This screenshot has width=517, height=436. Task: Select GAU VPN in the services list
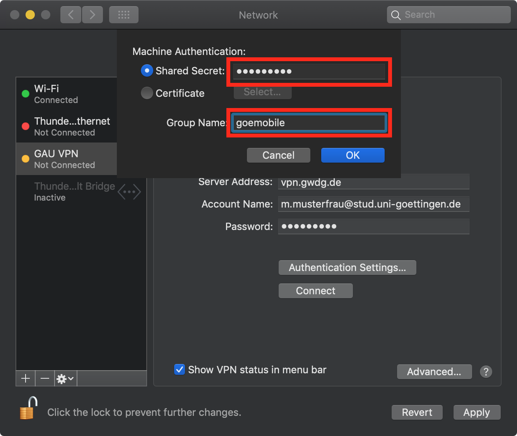(67, 159)
